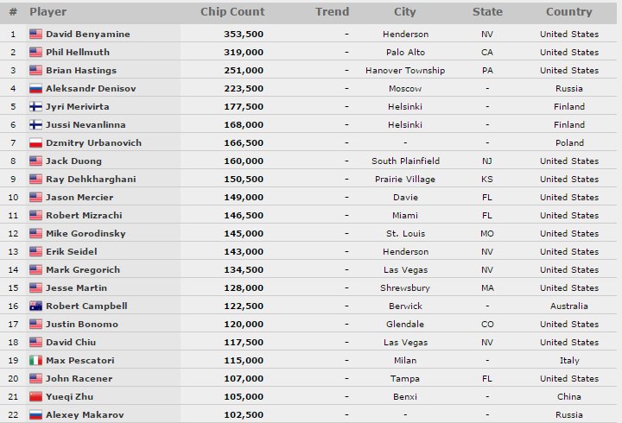Image resolution: width=622 pixels, height=423 pixels.
Task: Sort table by Chip Count header
Action: coord(232,12)
